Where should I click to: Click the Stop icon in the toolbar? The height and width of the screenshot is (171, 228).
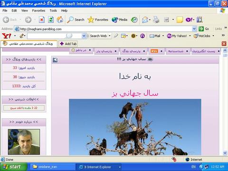pos(42,20)
